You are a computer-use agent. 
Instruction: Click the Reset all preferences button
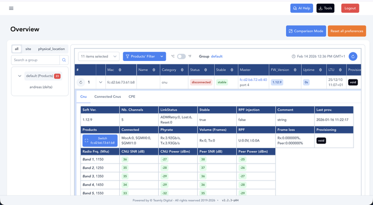[x=347, y=31]
